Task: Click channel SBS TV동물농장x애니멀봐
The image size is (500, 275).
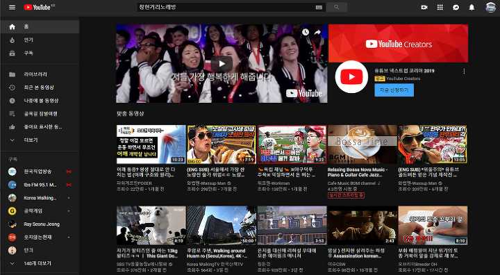Action: pyautogui.click(x=142, y=265)
